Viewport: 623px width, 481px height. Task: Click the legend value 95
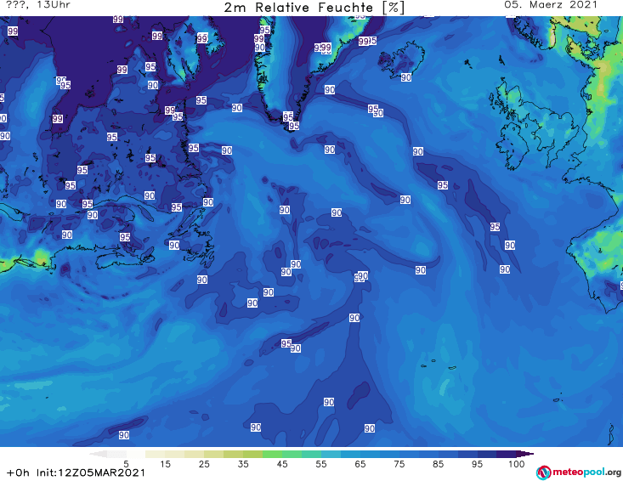tap(477, 464)
